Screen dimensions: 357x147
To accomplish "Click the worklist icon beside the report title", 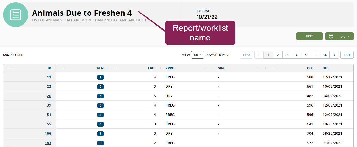I will click(15, 15).
